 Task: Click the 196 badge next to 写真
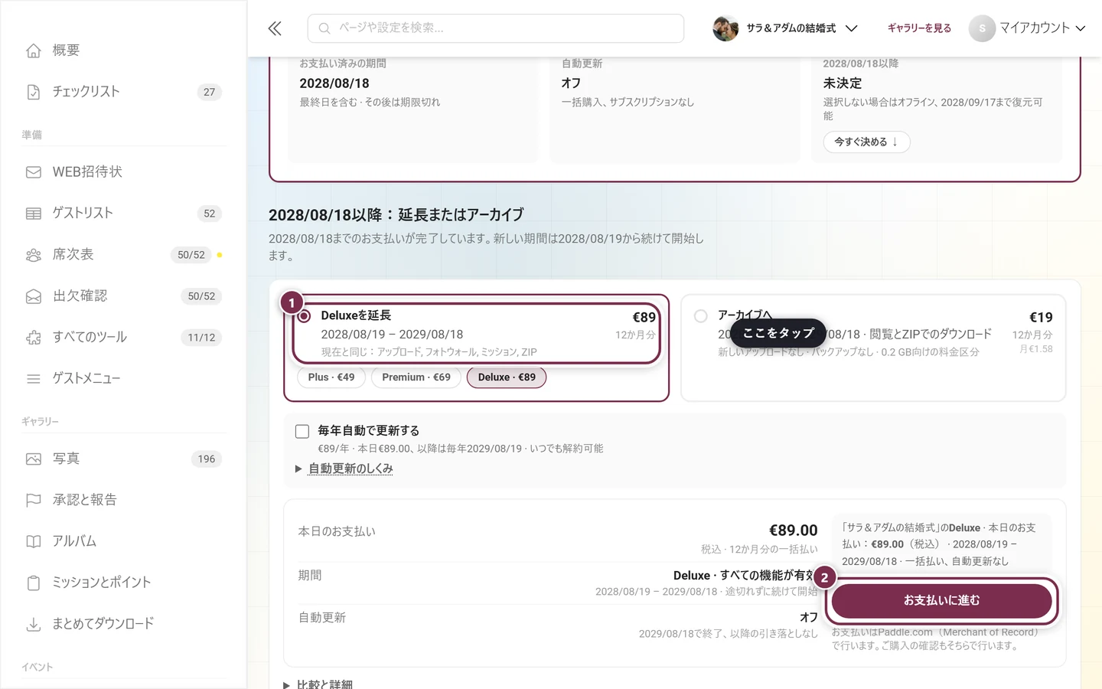pyautogui.click(x=207, y=459)
